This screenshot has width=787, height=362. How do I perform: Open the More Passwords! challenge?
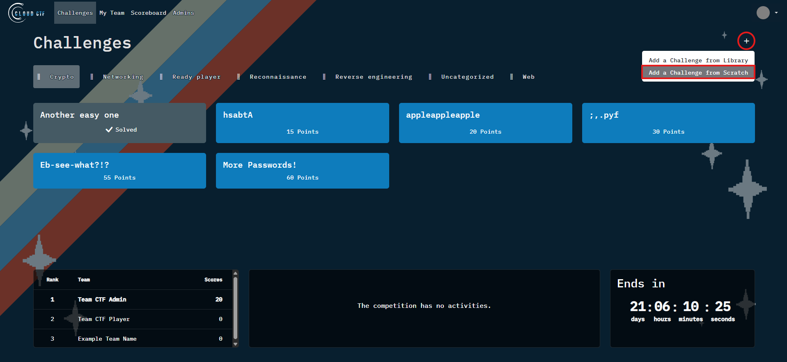(302, 171)
